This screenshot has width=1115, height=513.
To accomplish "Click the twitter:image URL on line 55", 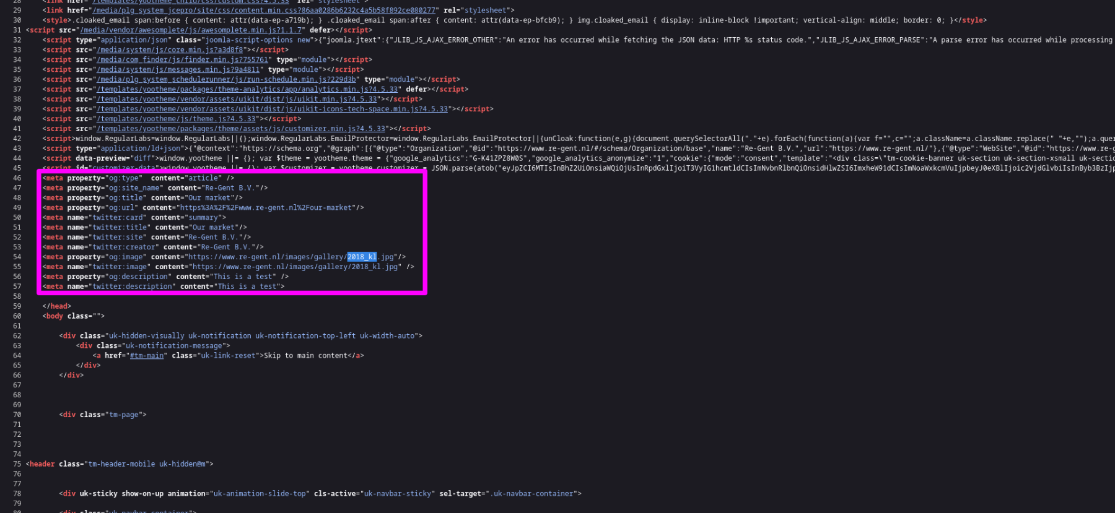I will [x=294, y=267].
